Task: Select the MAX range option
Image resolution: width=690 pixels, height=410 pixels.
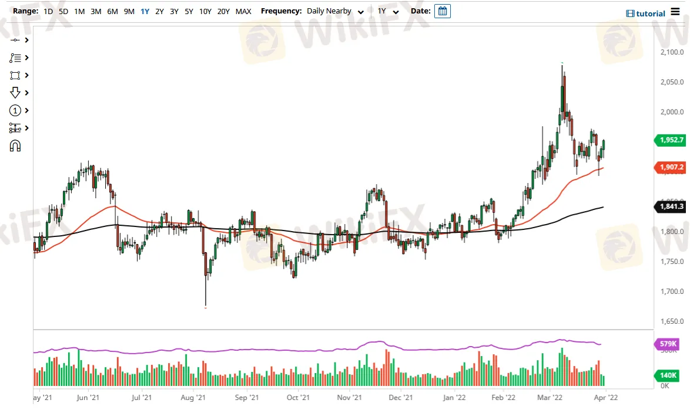Action: coord(243,11)
